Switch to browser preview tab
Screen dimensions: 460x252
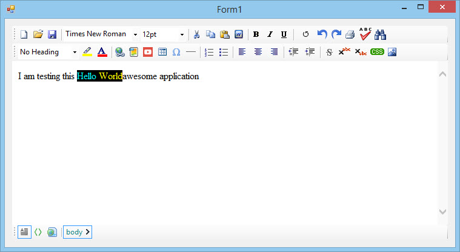click(x=52, y=232)
